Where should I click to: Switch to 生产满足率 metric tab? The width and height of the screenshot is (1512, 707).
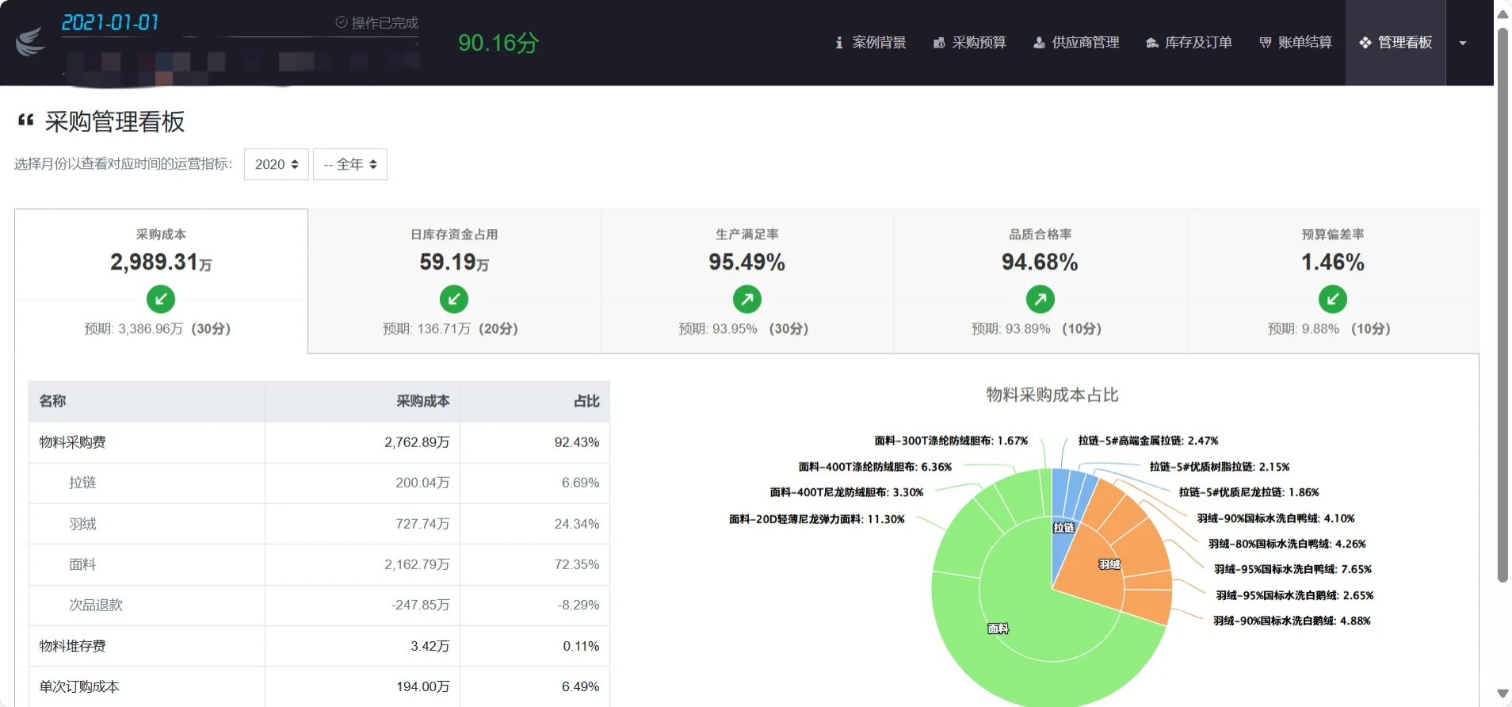click(747, 281)
